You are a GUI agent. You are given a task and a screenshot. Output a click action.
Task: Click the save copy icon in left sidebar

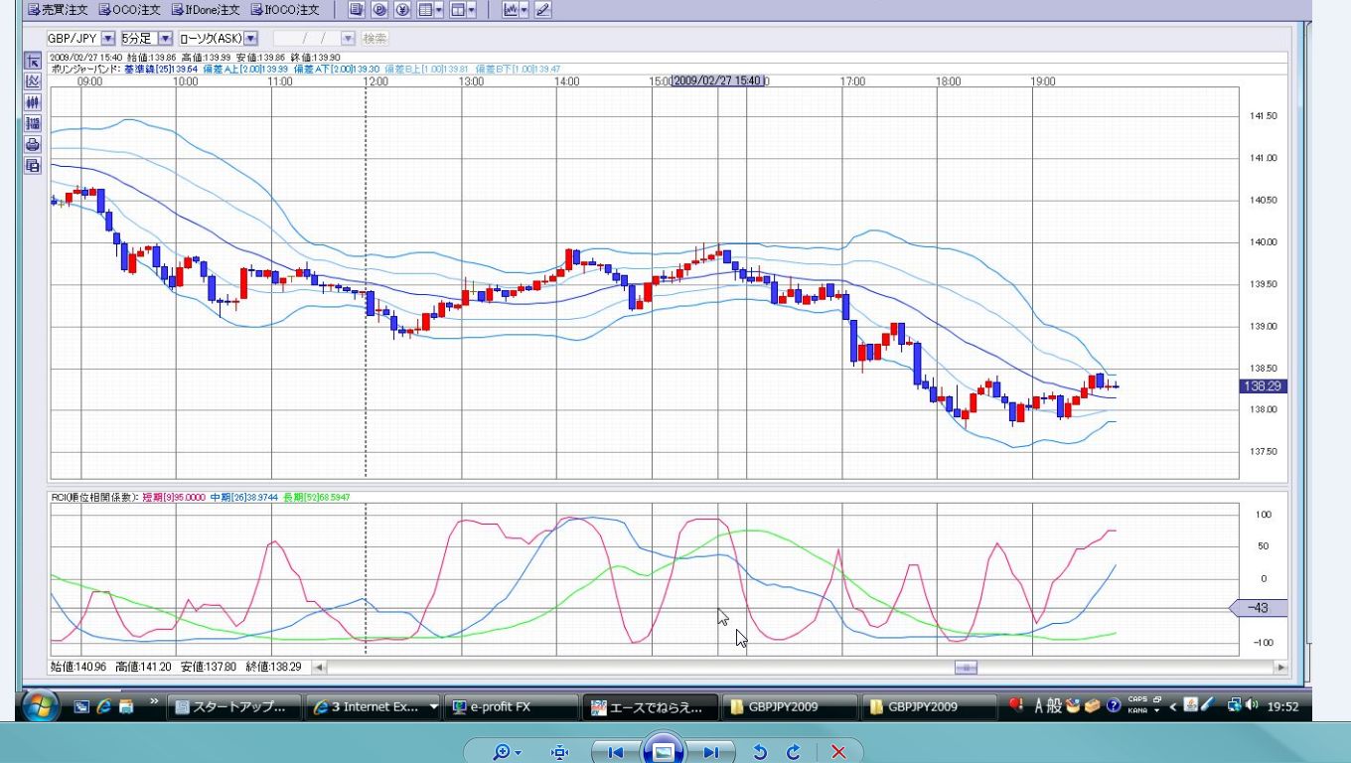pyautogui.click(x=33, y=165)
